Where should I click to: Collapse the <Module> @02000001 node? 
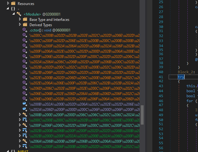[x=14, y=14]
